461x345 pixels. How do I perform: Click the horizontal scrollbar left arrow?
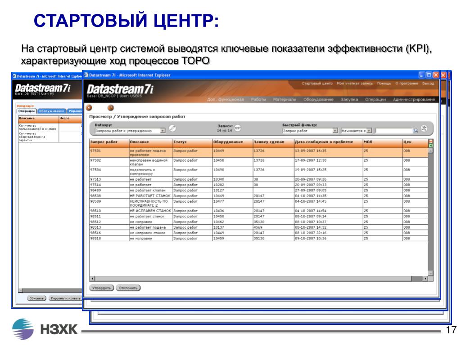click(93, 279)
